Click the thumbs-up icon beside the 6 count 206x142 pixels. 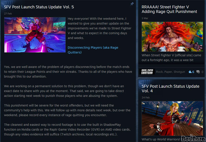[x=190, y=72]
